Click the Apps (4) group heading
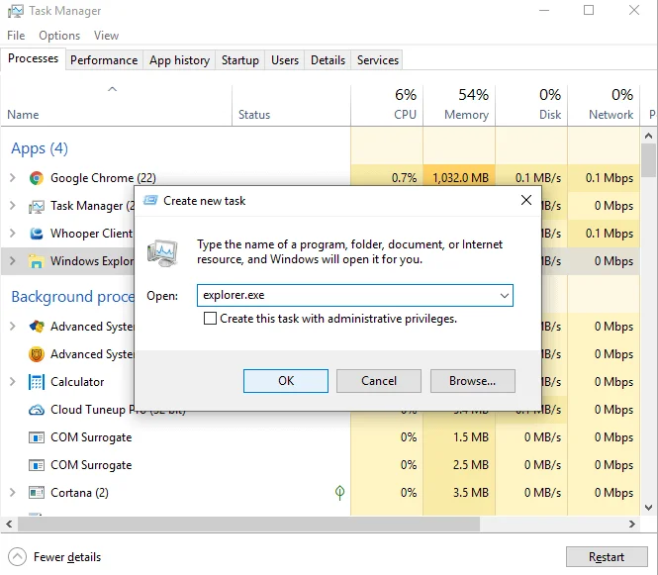This screenshot has width=658, height=575. [40, 148]
